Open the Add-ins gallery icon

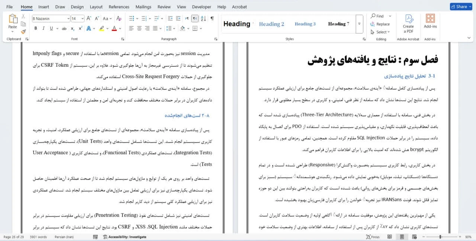click(430, 21)
